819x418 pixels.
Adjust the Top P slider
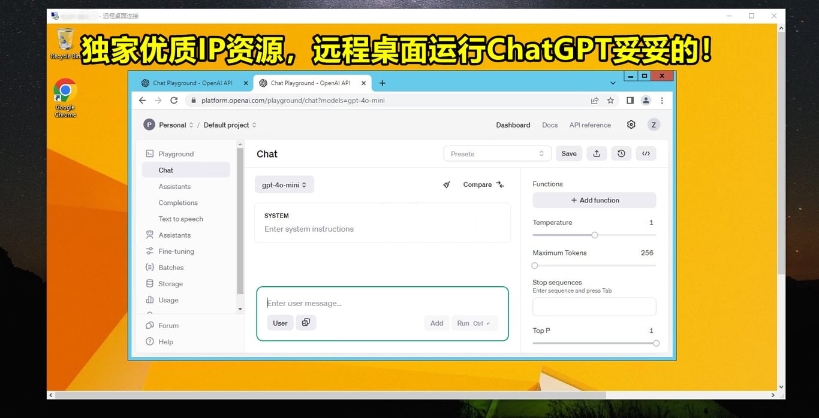[x=594, y=343]
